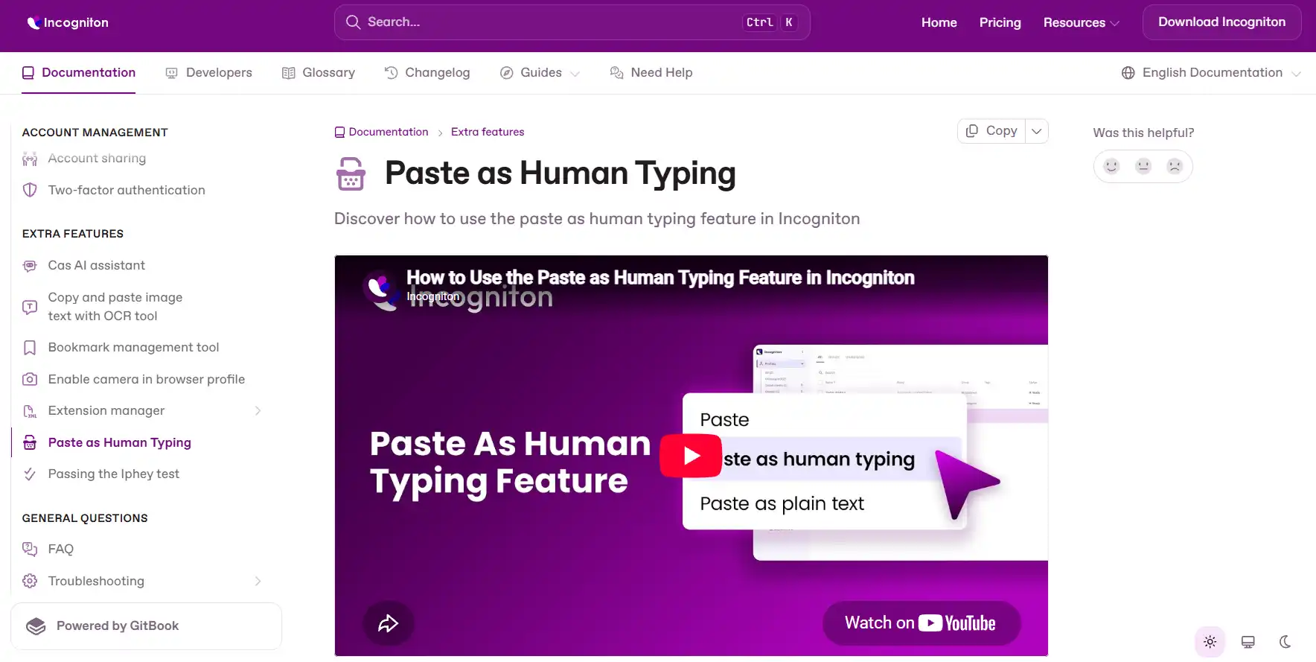Open the Resources dropdown menu
Image resolution: width=1316 pixels, height=662 pixels.
(1081, 22)
